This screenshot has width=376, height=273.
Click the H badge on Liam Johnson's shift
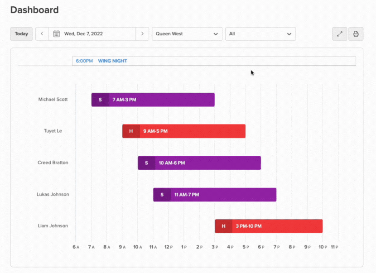223,226
